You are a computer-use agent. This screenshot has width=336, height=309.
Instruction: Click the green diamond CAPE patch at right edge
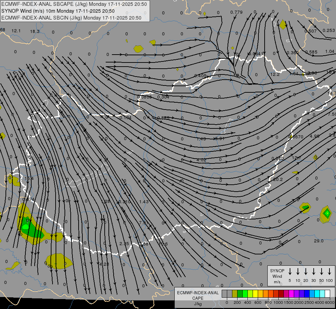327,213
